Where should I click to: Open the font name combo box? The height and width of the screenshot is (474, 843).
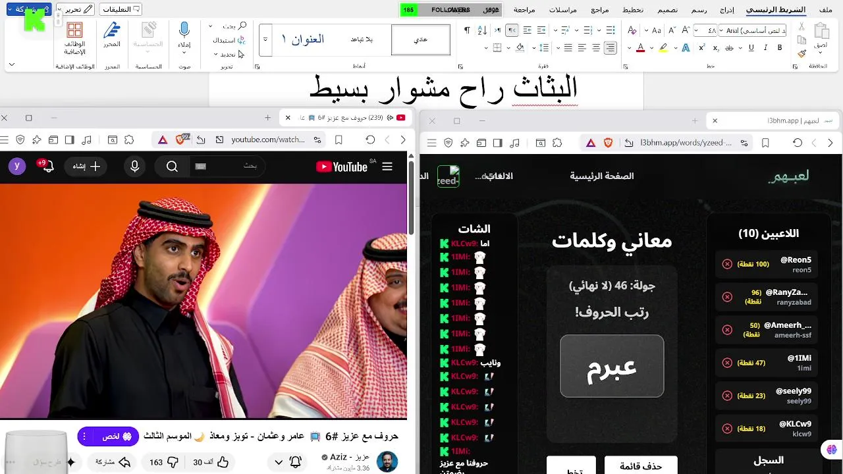tap(753, 30)
